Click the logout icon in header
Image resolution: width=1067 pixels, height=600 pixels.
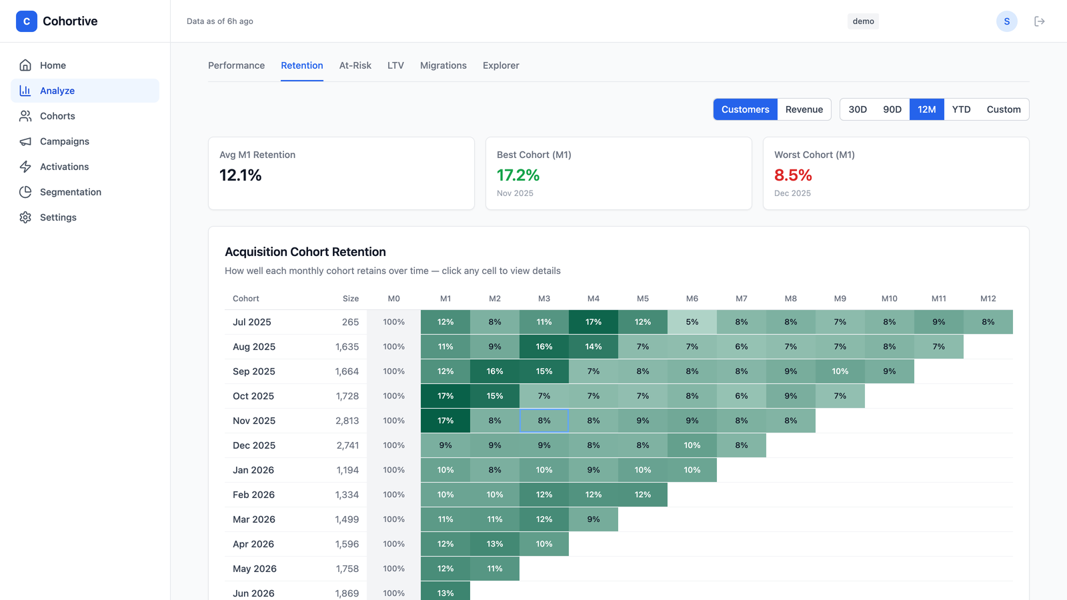[x=1039, y=21]
